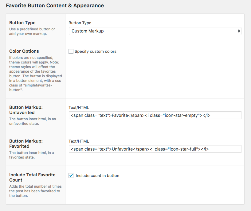The width and height of the screenshot is (251, 211).
Task: Click the Text/HTML label above the icon-star-empty field
Action: pos(79,108)
